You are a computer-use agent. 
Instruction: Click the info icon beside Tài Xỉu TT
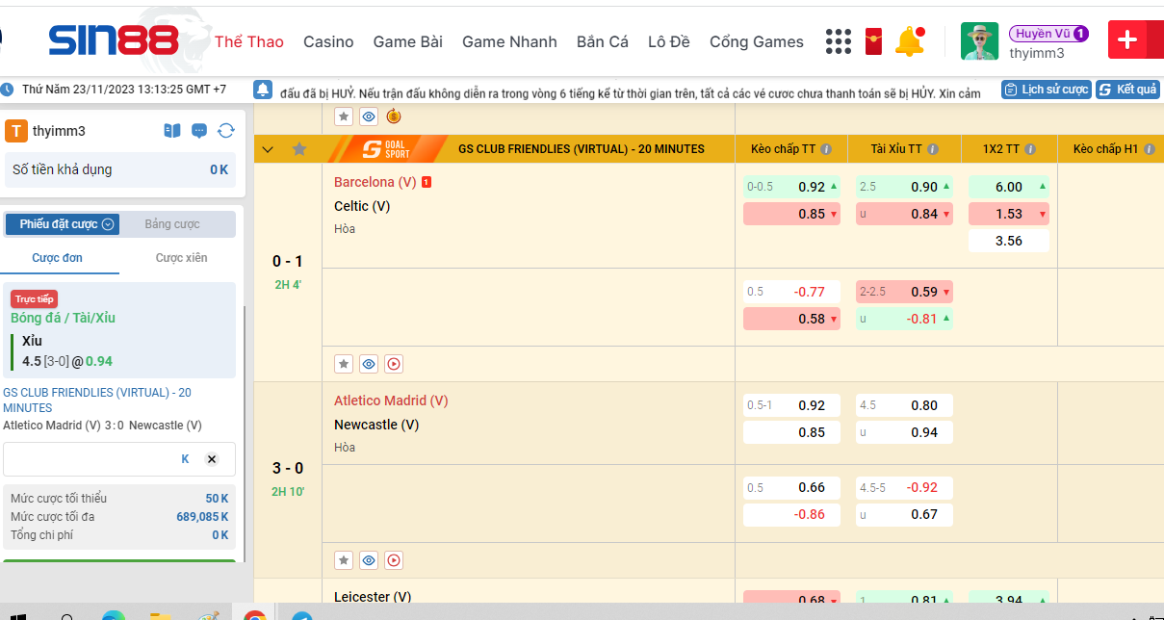click(935, 149)
